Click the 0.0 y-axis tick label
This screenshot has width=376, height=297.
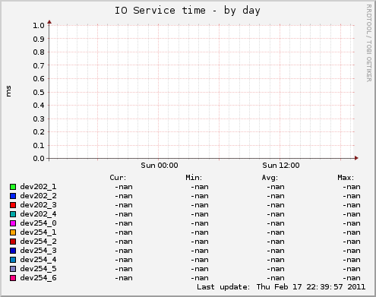pyautogui.click(x=39, y=159)
